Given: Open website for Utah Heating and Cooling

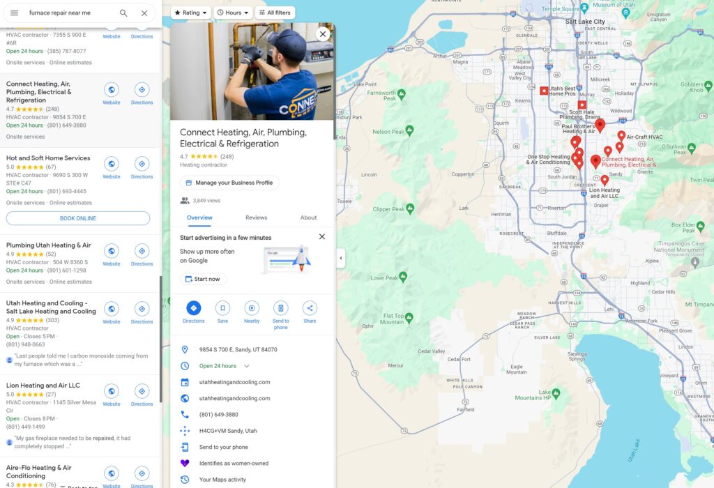Looking at the screenshot, I should coord(112,313).
